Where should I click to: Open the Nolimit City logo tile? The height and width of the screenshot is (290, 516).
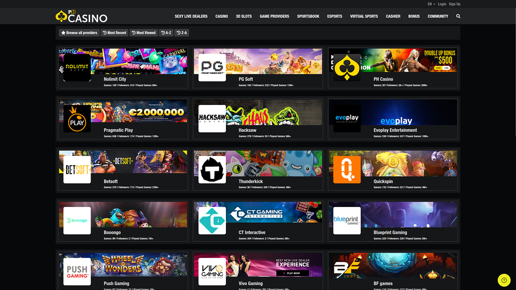click(x=77, y=68)
